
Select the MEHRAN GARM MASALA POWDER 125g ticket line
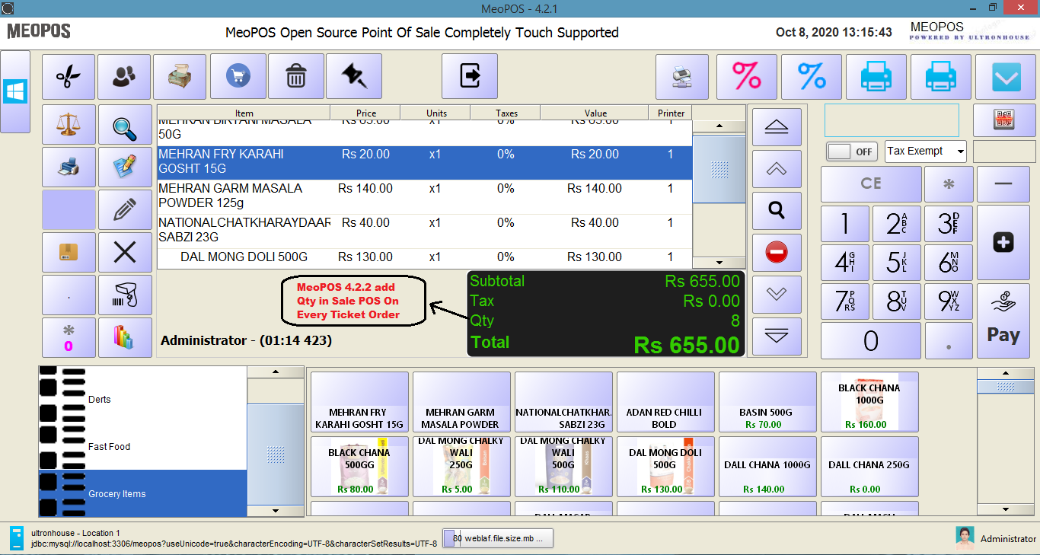pyautogui.click(x=425, y=196)
